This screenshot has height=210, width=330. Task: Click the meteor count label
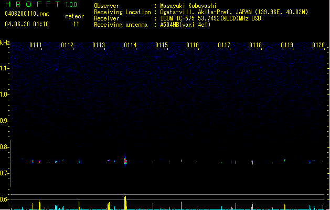pyautogui.click(x=74, y=16)
